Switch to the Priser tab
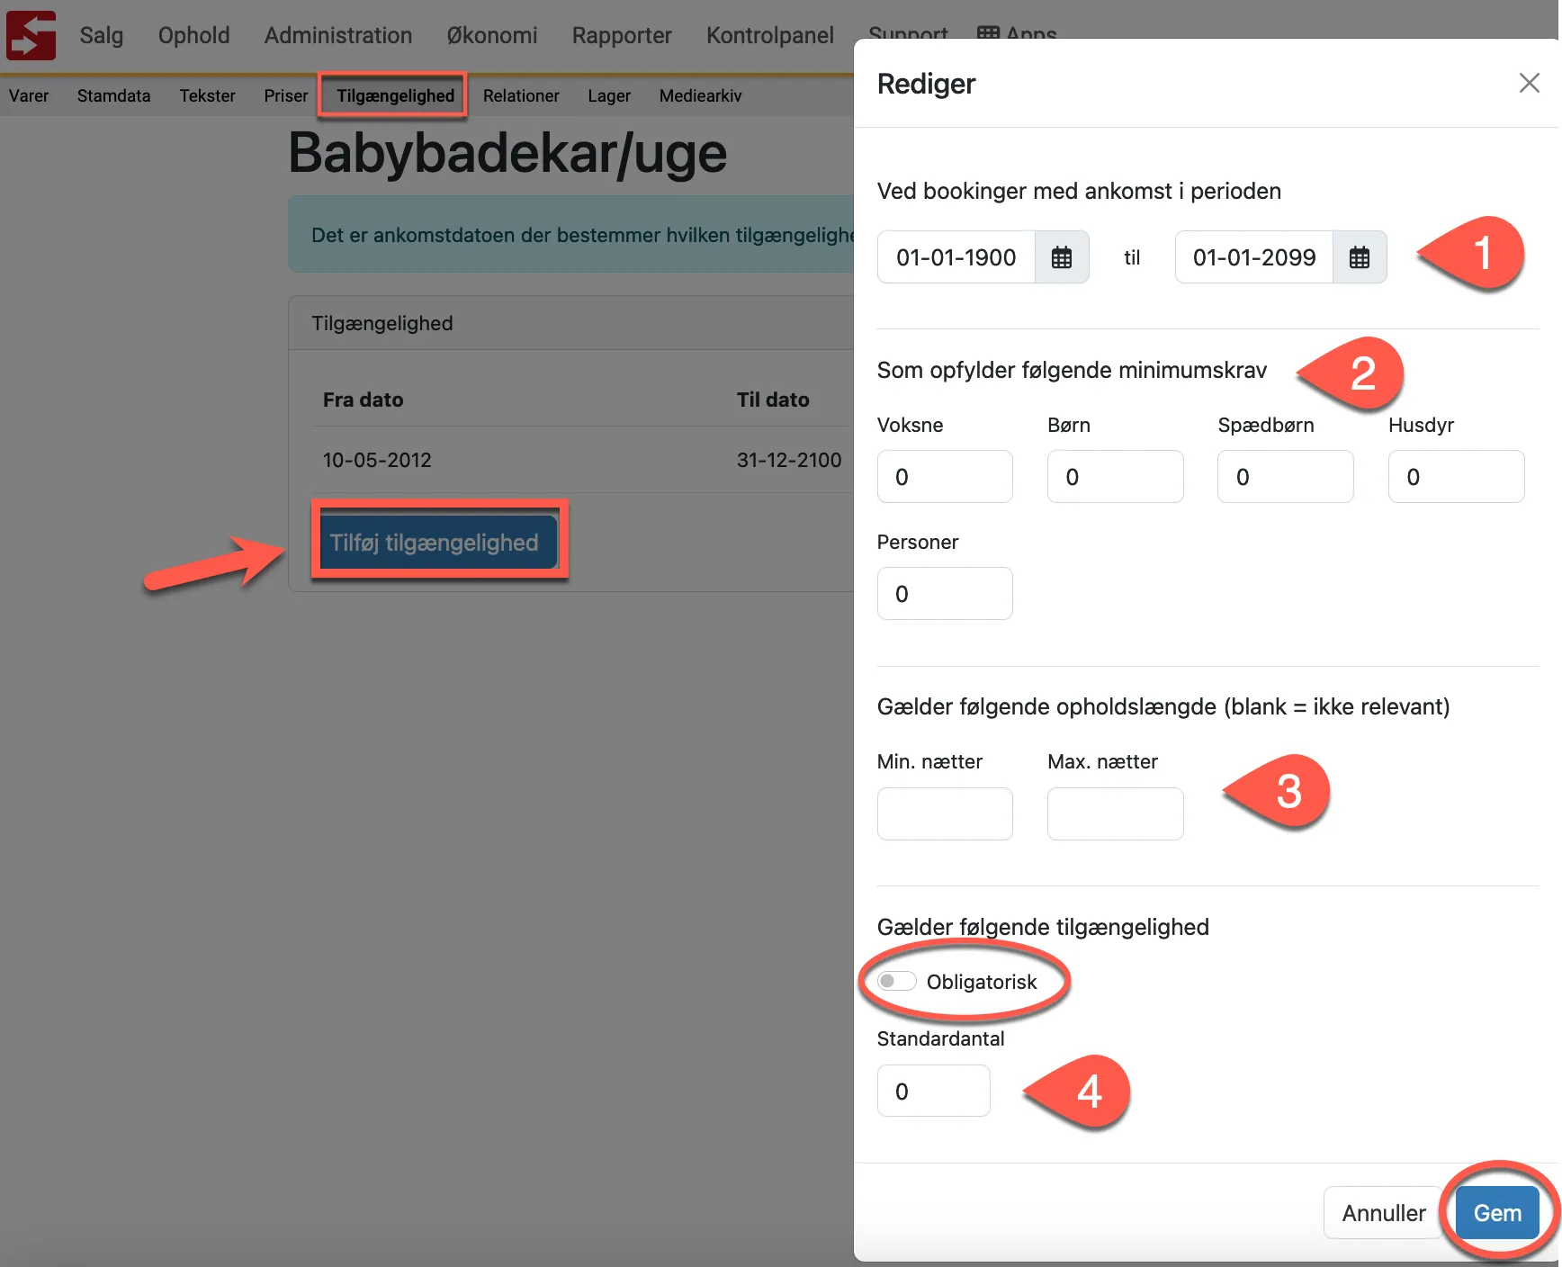1562x1267 pixels. (284, 95)
